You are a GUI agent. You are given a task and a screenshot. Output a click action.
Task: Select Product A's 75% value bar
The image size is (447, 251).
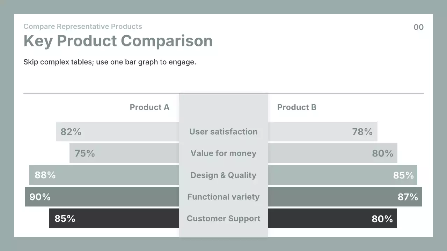[124, 153]
